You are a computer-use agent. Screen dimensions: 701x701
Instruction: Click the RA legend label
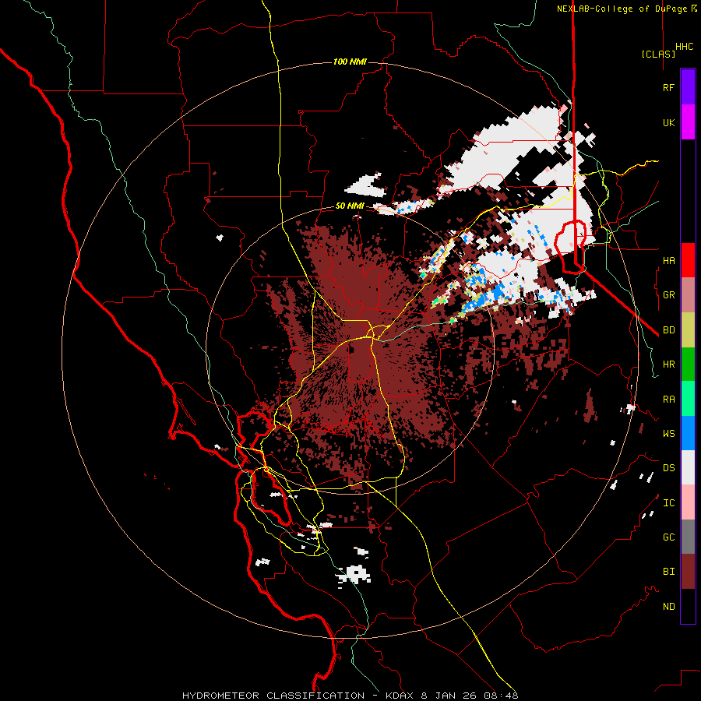tap(668, 400)
